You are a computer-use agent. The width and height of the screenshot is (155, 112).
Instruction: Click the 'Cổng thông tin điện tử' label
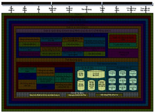131,9
